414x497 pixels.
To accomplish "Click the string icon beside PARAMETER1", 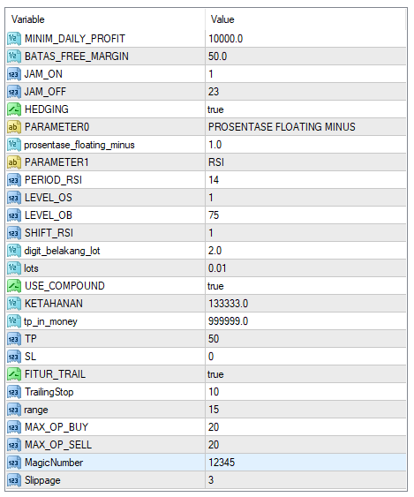I will click(x=13, y=162).
